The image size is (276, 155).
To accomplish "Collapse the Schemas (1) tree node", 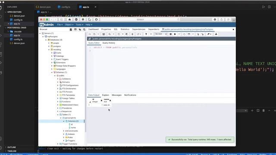I will [52, 72].
